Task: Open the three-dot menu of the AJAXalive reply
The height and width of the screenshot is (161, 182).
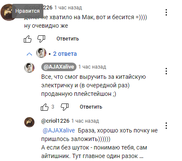Action: coord(166,71)
